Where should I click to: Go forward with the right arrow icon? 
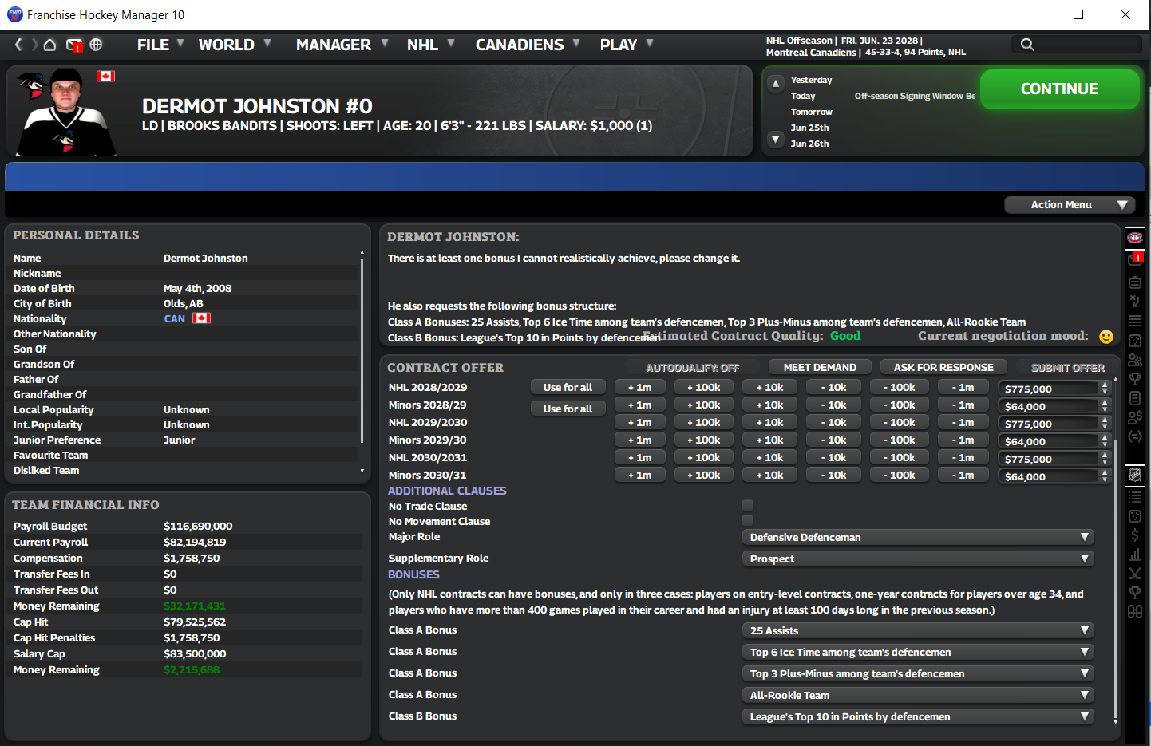34,45
